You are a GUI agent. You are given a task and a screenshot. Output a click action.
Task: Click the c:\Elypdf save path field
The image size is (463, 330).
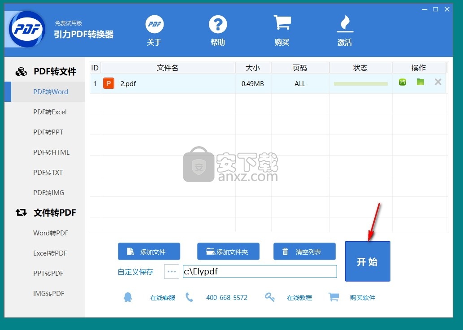(260, 271)
